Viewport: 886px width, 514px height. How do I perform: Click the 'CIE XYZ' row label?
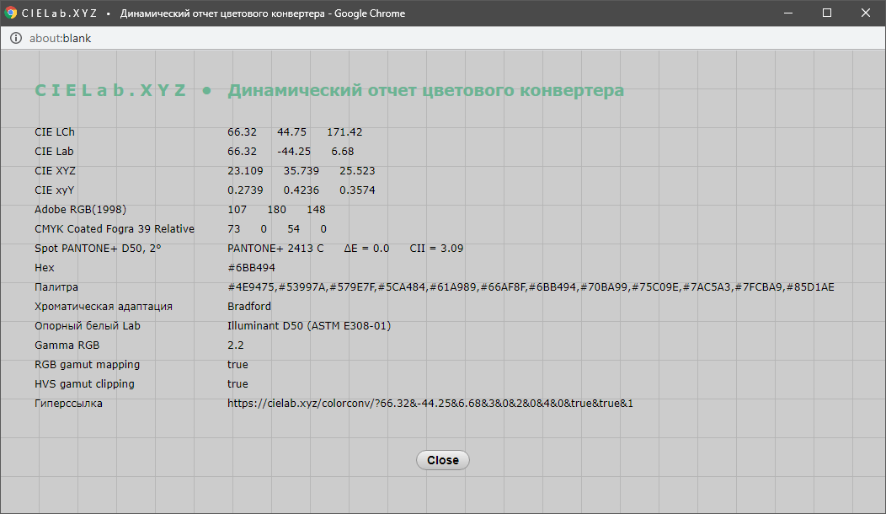(55, 170)
